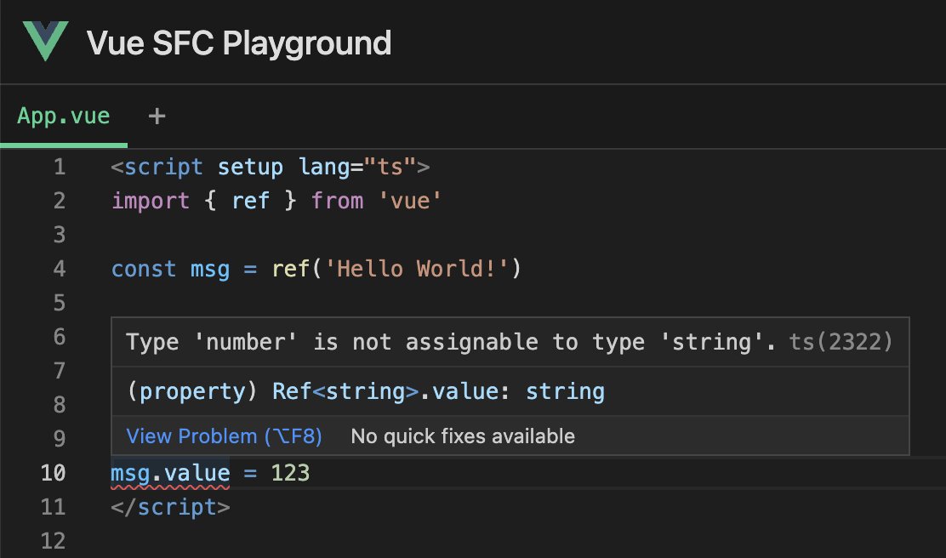Click the Vue SFC Playground title
Screen dimensions: 946x558
[239, 43]
